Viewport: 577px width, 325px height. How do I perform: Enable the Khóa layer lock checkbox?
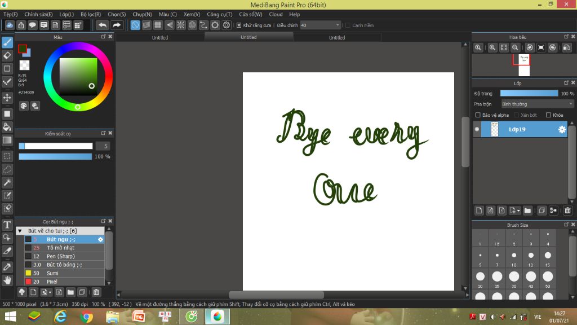click(x=548, y=115)
